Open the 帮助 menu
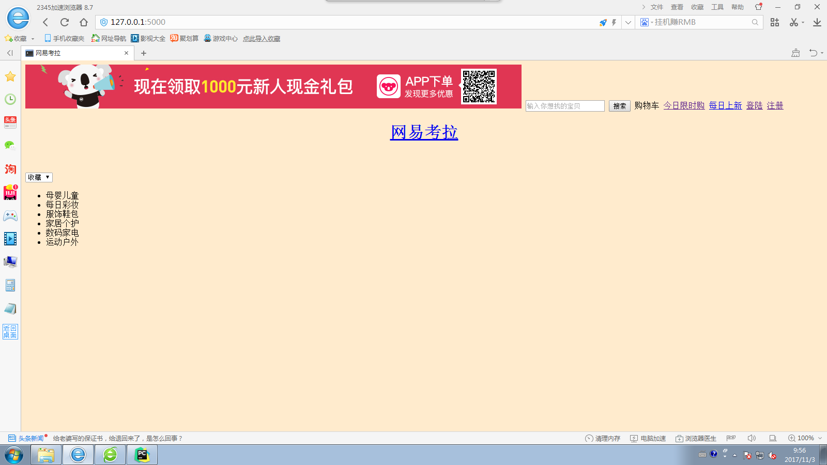The width and height of the screenshot is (827, 465). point(738,7)
